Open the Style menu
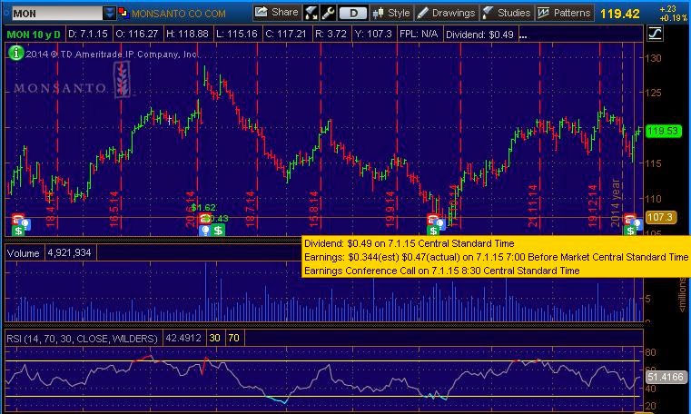This screenshot has height=414, width=691. 390,13
